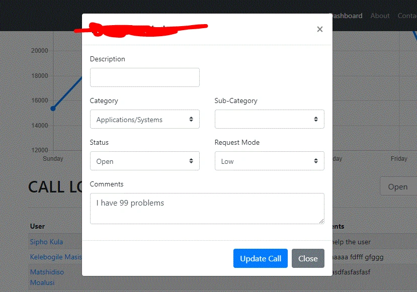The height and width of the screenshot is (292, 417).
Task: Open the Status dropdown set to Open
Action: tap(145, 161)
